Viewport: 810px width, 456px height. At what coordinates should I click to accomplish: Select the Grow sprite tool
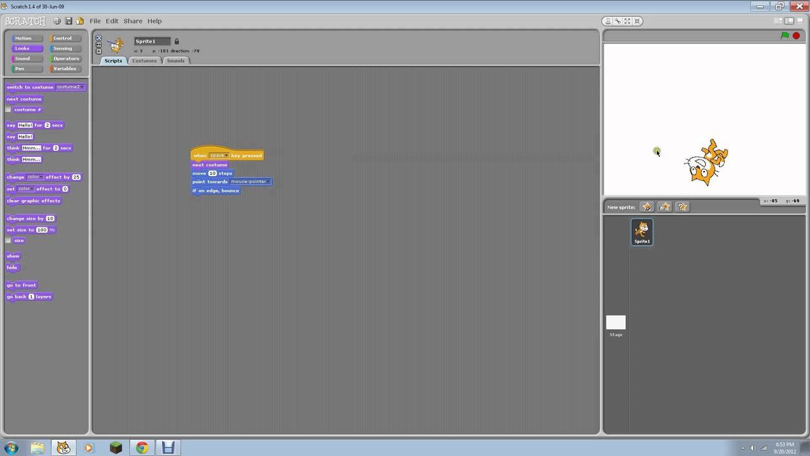[628, 21]
